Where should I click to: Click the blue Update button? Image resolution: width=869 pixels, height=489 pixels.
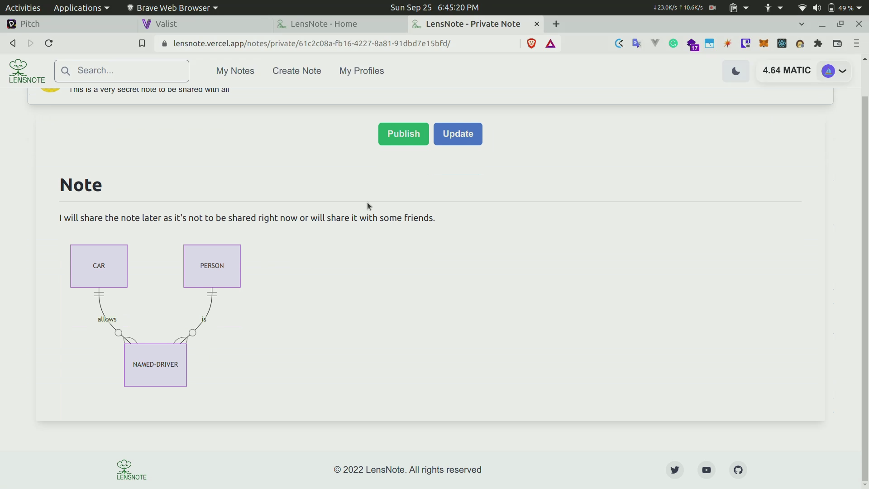(x=458, y=134)
